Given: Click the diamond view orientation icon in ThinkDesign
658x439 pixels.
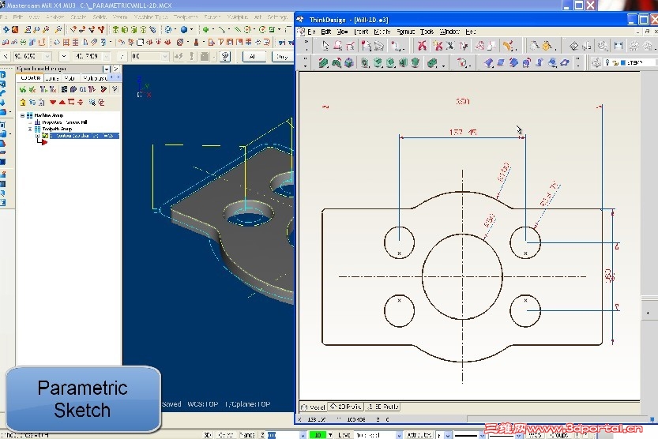Looking at the screenshot, I should (573, 46).
